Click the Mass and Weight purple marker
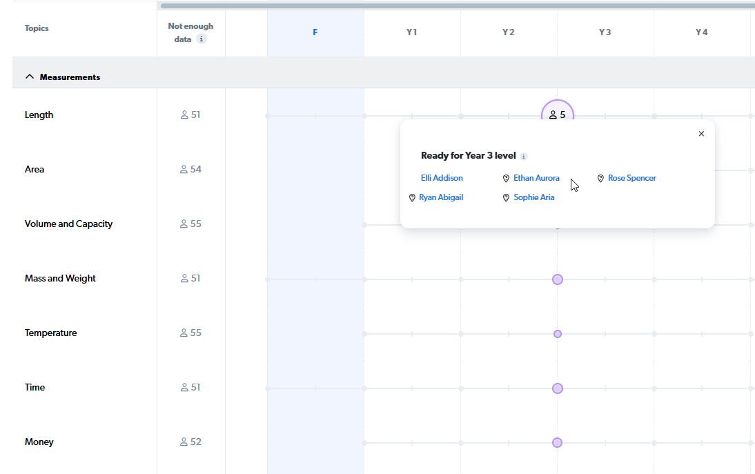 click(x=558, y=279)
